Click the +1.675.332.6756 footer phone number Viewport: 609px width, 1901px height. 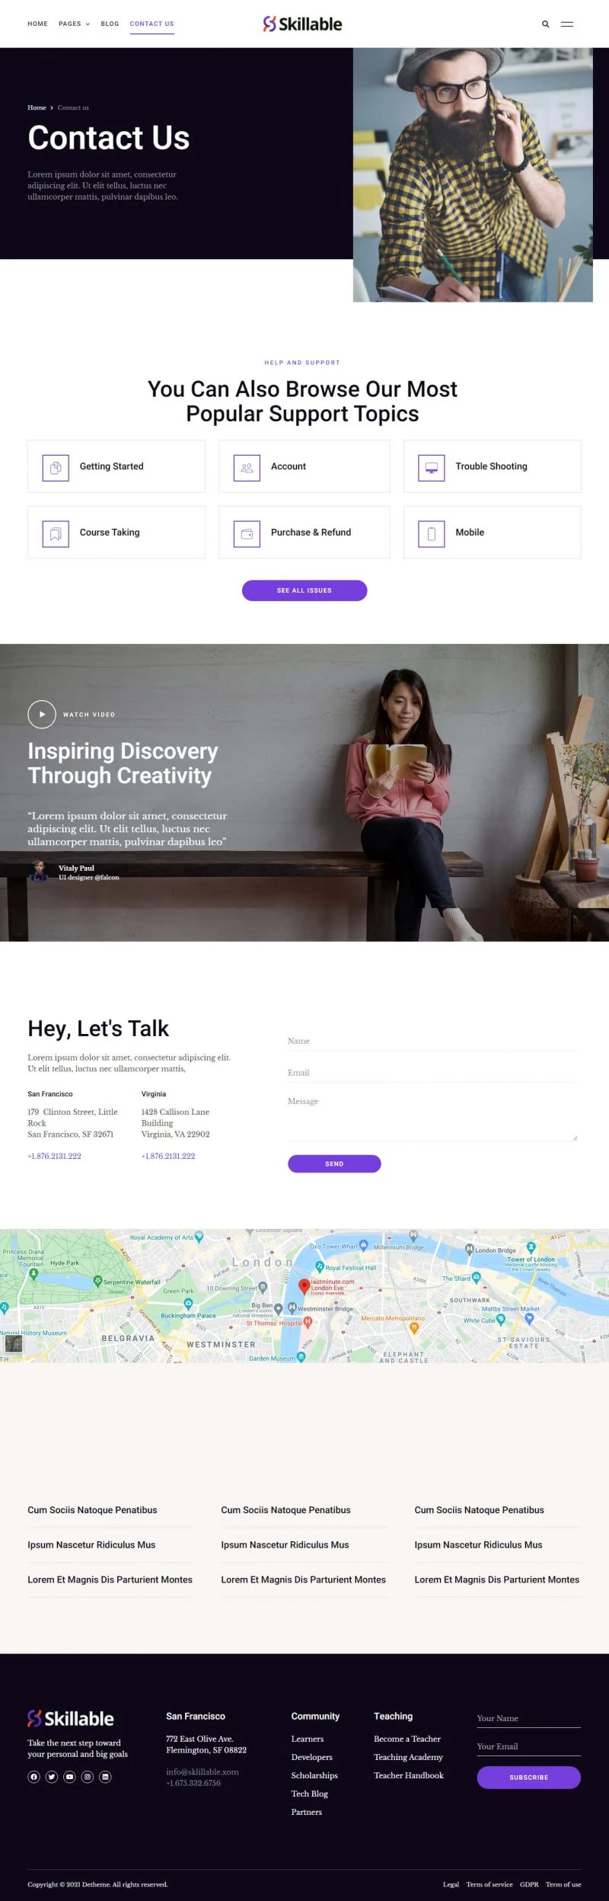[x=193, y=1783]
